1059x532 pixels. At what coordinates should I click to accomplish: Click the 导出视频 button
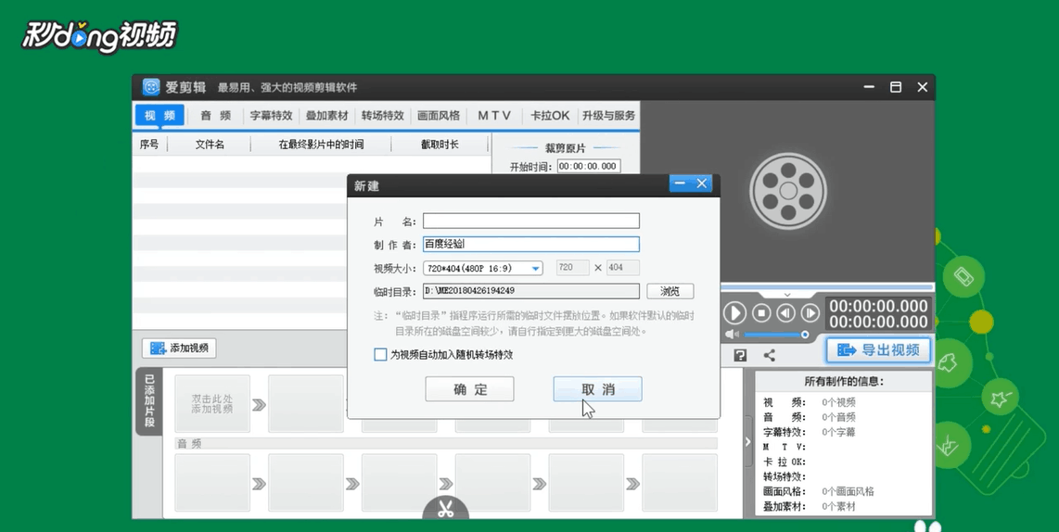[879, 349]
